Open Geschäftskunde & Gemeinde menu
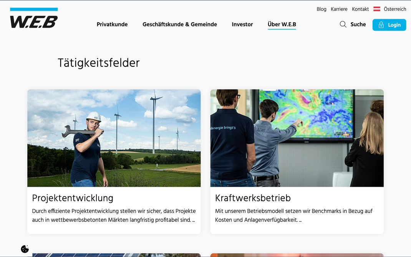This screenshot has width=411, height=257. click(x=180, y=24)
